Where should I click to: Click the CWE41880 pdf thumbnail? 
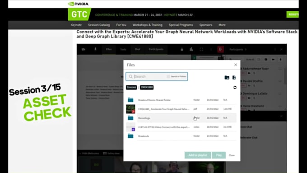130,109
